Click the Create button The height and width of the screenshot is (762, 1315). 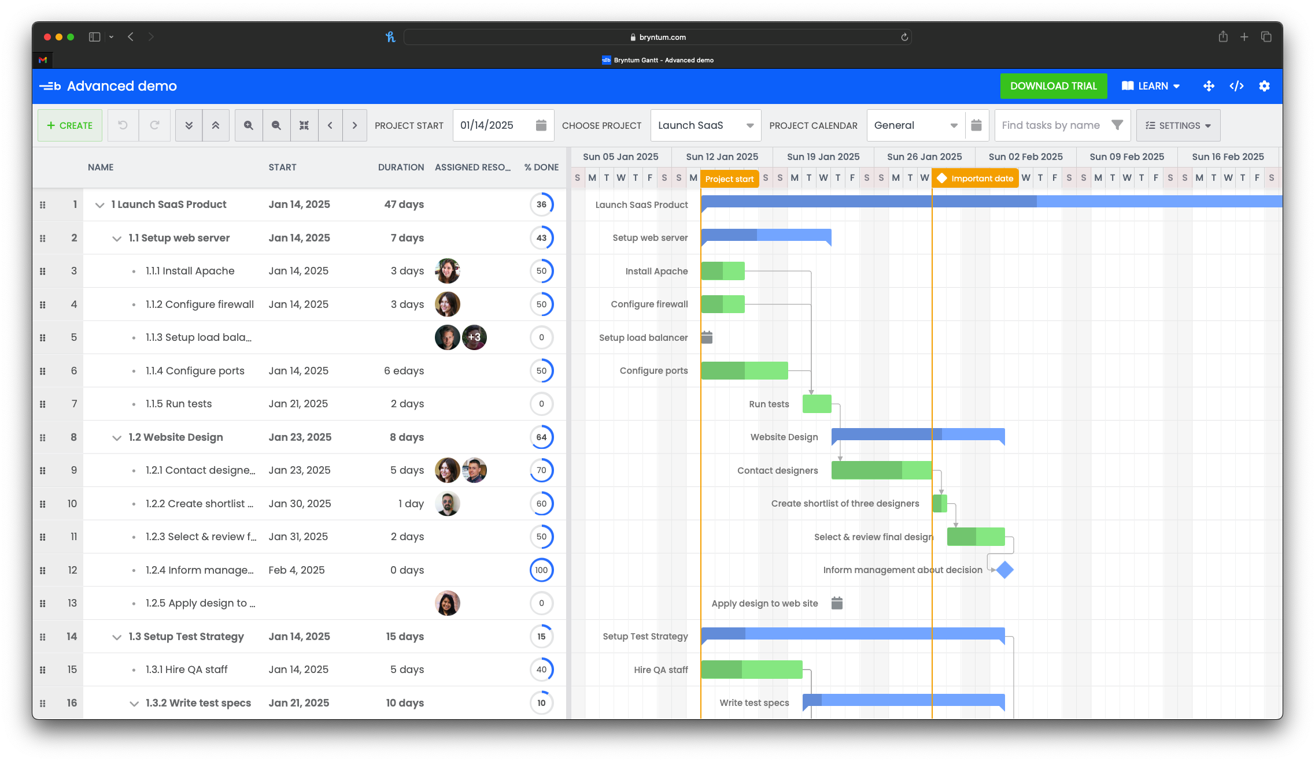coord(70,125)
